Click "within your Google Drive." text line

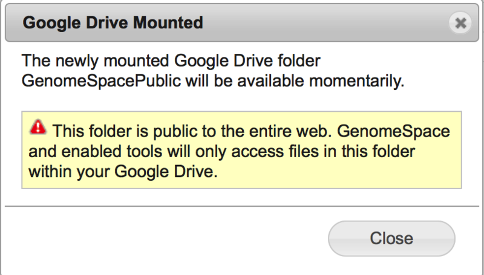123,172
